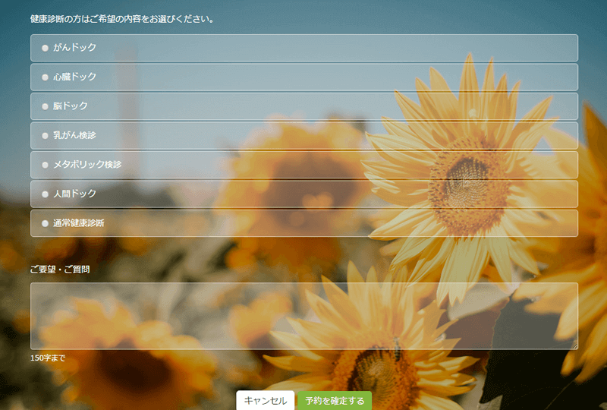This screenshot has height=410, width=607.
Task: Select the 通常健康診断 radio button
Action: tap(45, 223)
